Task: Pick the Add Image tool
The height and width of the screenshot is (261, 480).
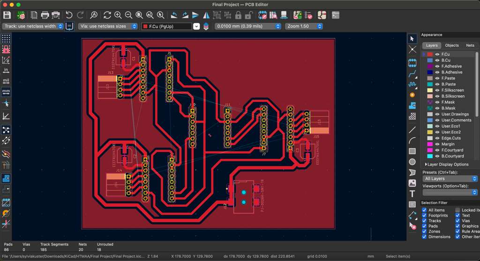Action: coord(412,183)
